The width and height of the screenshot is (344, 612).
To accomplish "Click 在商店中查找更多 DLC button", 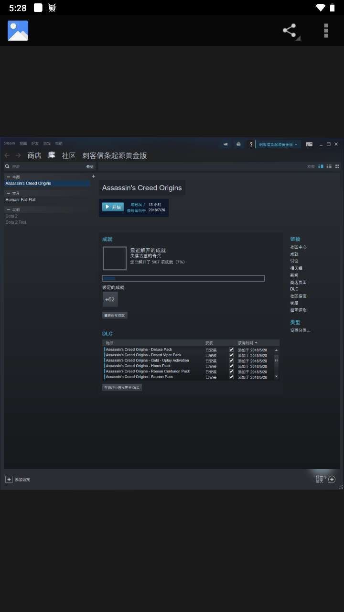I will (x=122, y=388).
